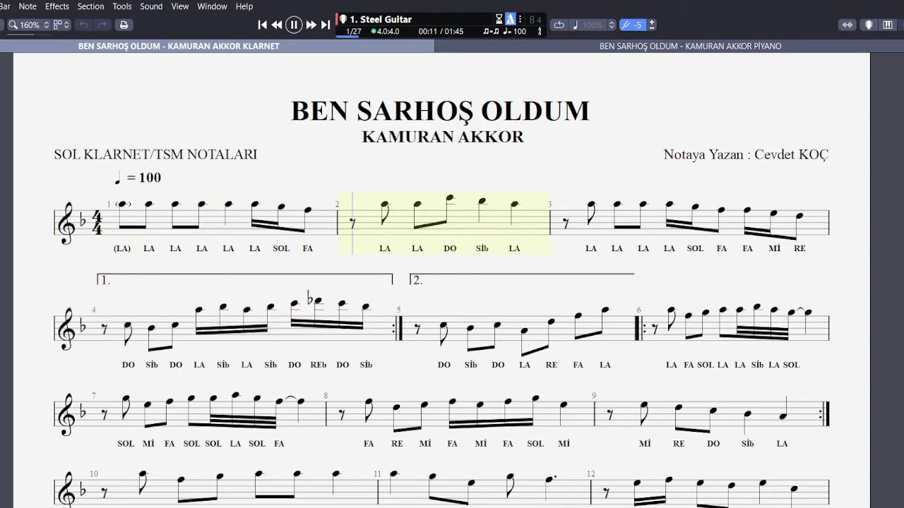Click the 4/4 time signature on staff
This screenshot has height=508, width=904.
(x=97, y=222)
